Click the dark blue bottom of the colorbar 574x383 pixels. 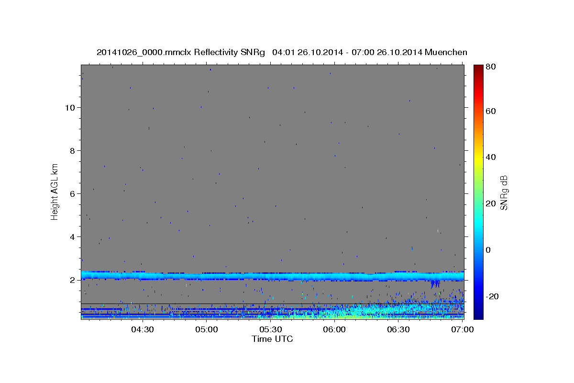[x=478, y=314]
